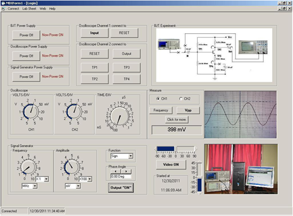This screenshot has height=216, width=293.
Task: Measure the Frequency
Action: (x=161, y=111)
